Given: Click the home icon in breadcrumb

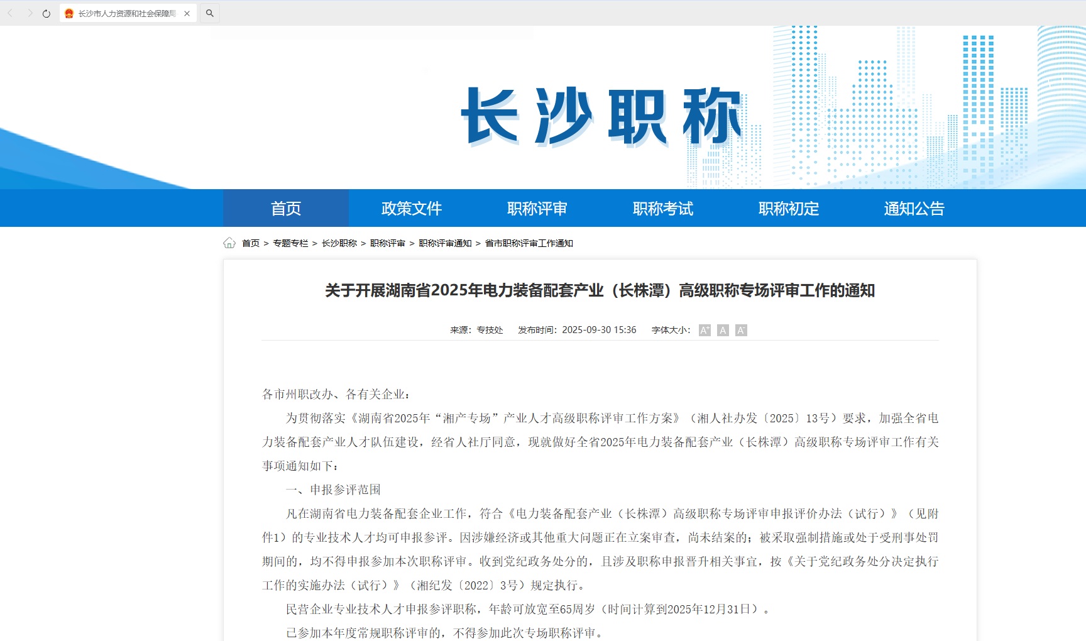Looking at the screenshot, I should click(229, 243).
